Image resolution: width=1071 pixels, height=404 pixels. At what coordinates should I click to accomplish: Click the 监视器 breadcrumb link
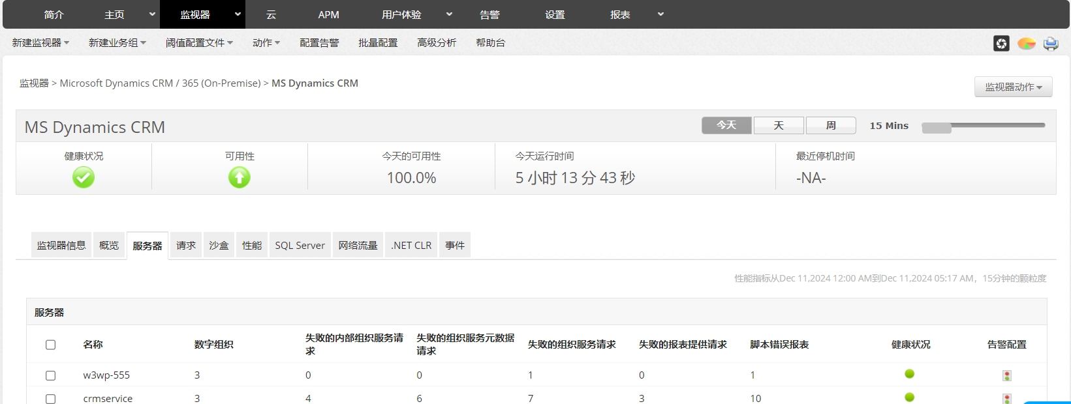click(x=34, y=83)
